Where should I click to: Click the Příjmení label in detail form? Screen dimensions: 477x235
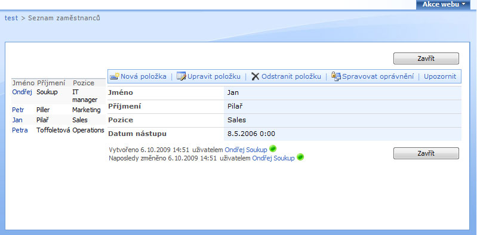click(x=125, y=106)
